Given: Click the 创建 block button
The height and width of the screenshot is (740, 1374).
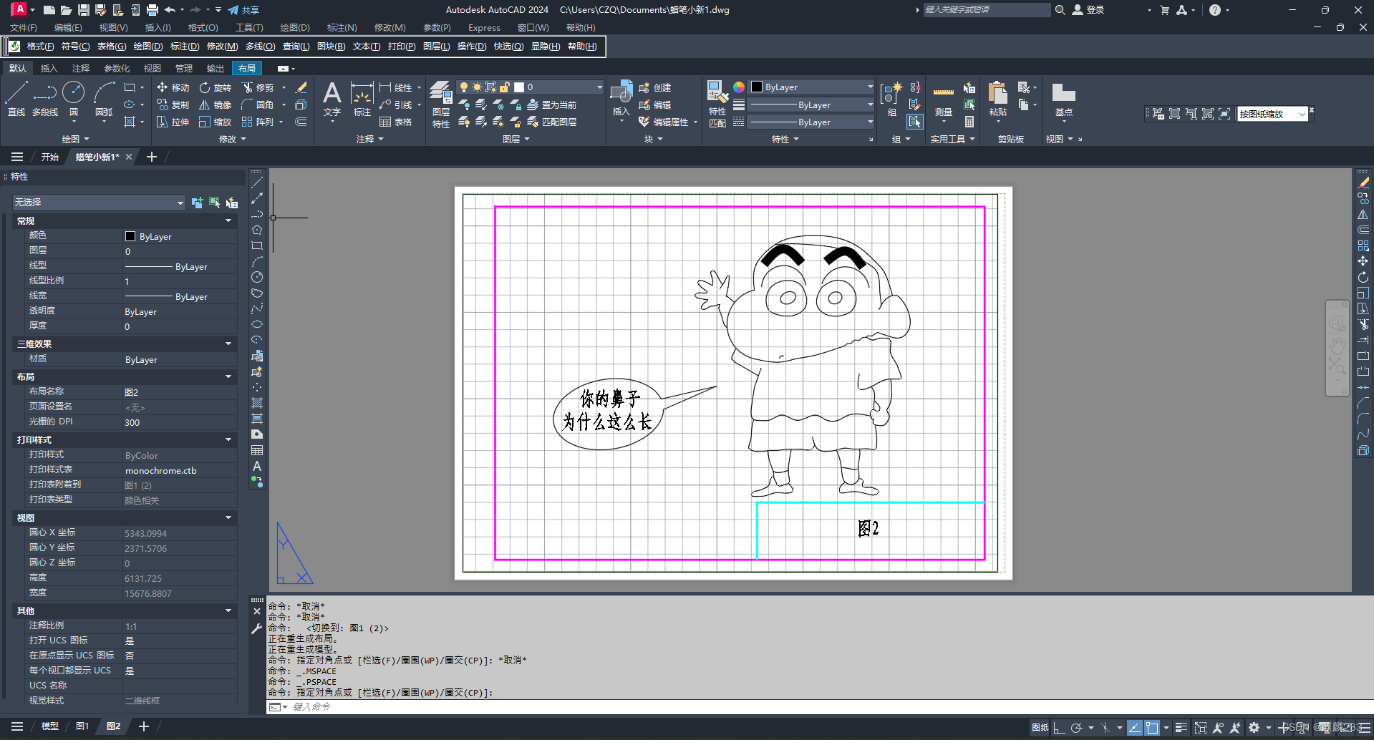Looking at the screenshot, I should pos(654,87).
